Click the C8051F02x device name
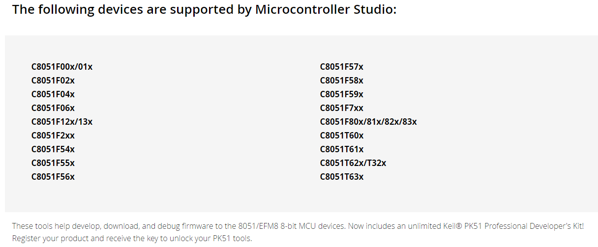Image resolution: width=598 pixels, height=247 pixels. coord(53,81)
